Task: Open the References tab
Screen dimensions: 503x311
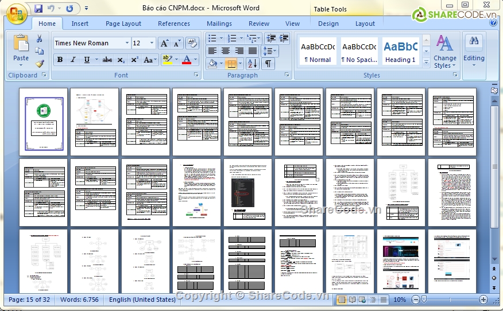Action: [x=174, y=24]
